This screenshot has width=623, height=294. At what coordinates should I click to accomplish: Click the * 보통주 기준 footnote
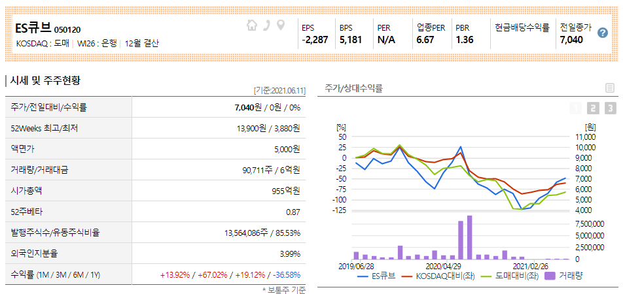point(284,291)
